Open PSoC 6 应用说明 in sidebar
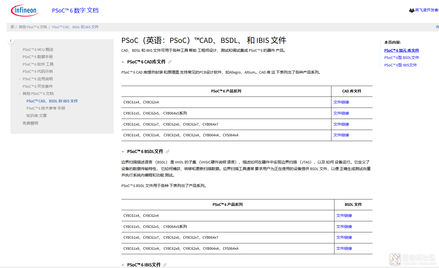The width and height of the screenshot is (439, 268). [38, 79]
